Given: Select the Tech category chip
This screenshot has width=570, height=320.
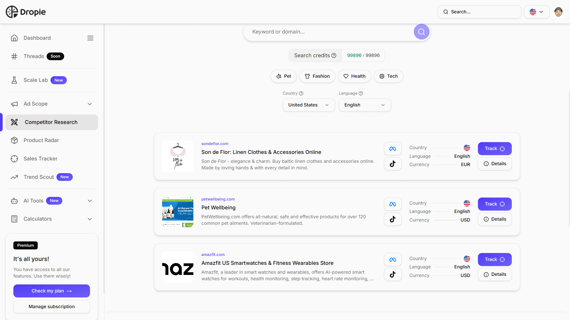Looking at the screenshot, I should [388, 76].
